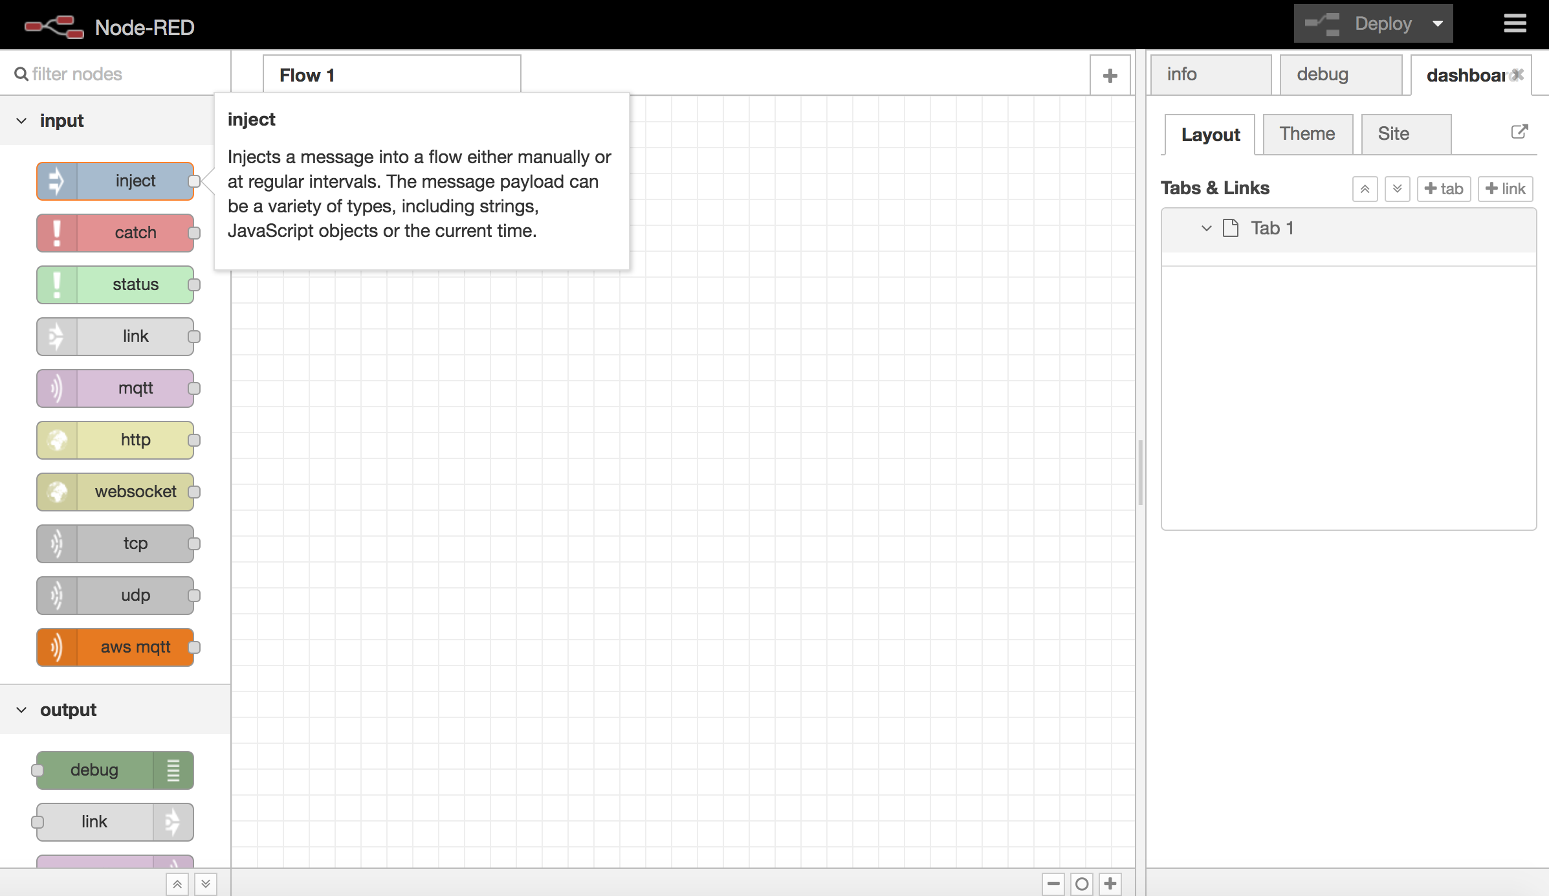Open the Theme dashboard tab
This screenshot has height=896, width=1549.
1308,134
